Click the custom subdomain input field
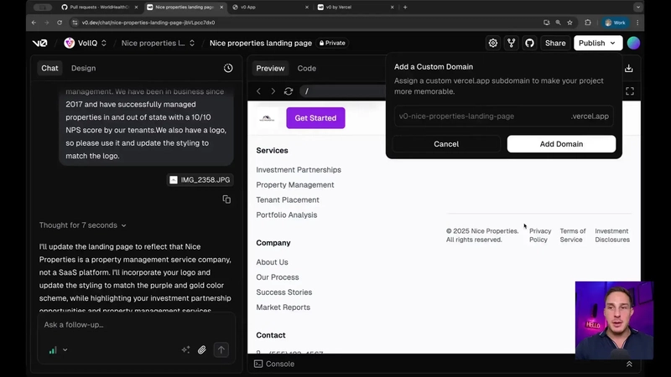The width and height of the screenshot is (671, 377). [x=504, y=116]
